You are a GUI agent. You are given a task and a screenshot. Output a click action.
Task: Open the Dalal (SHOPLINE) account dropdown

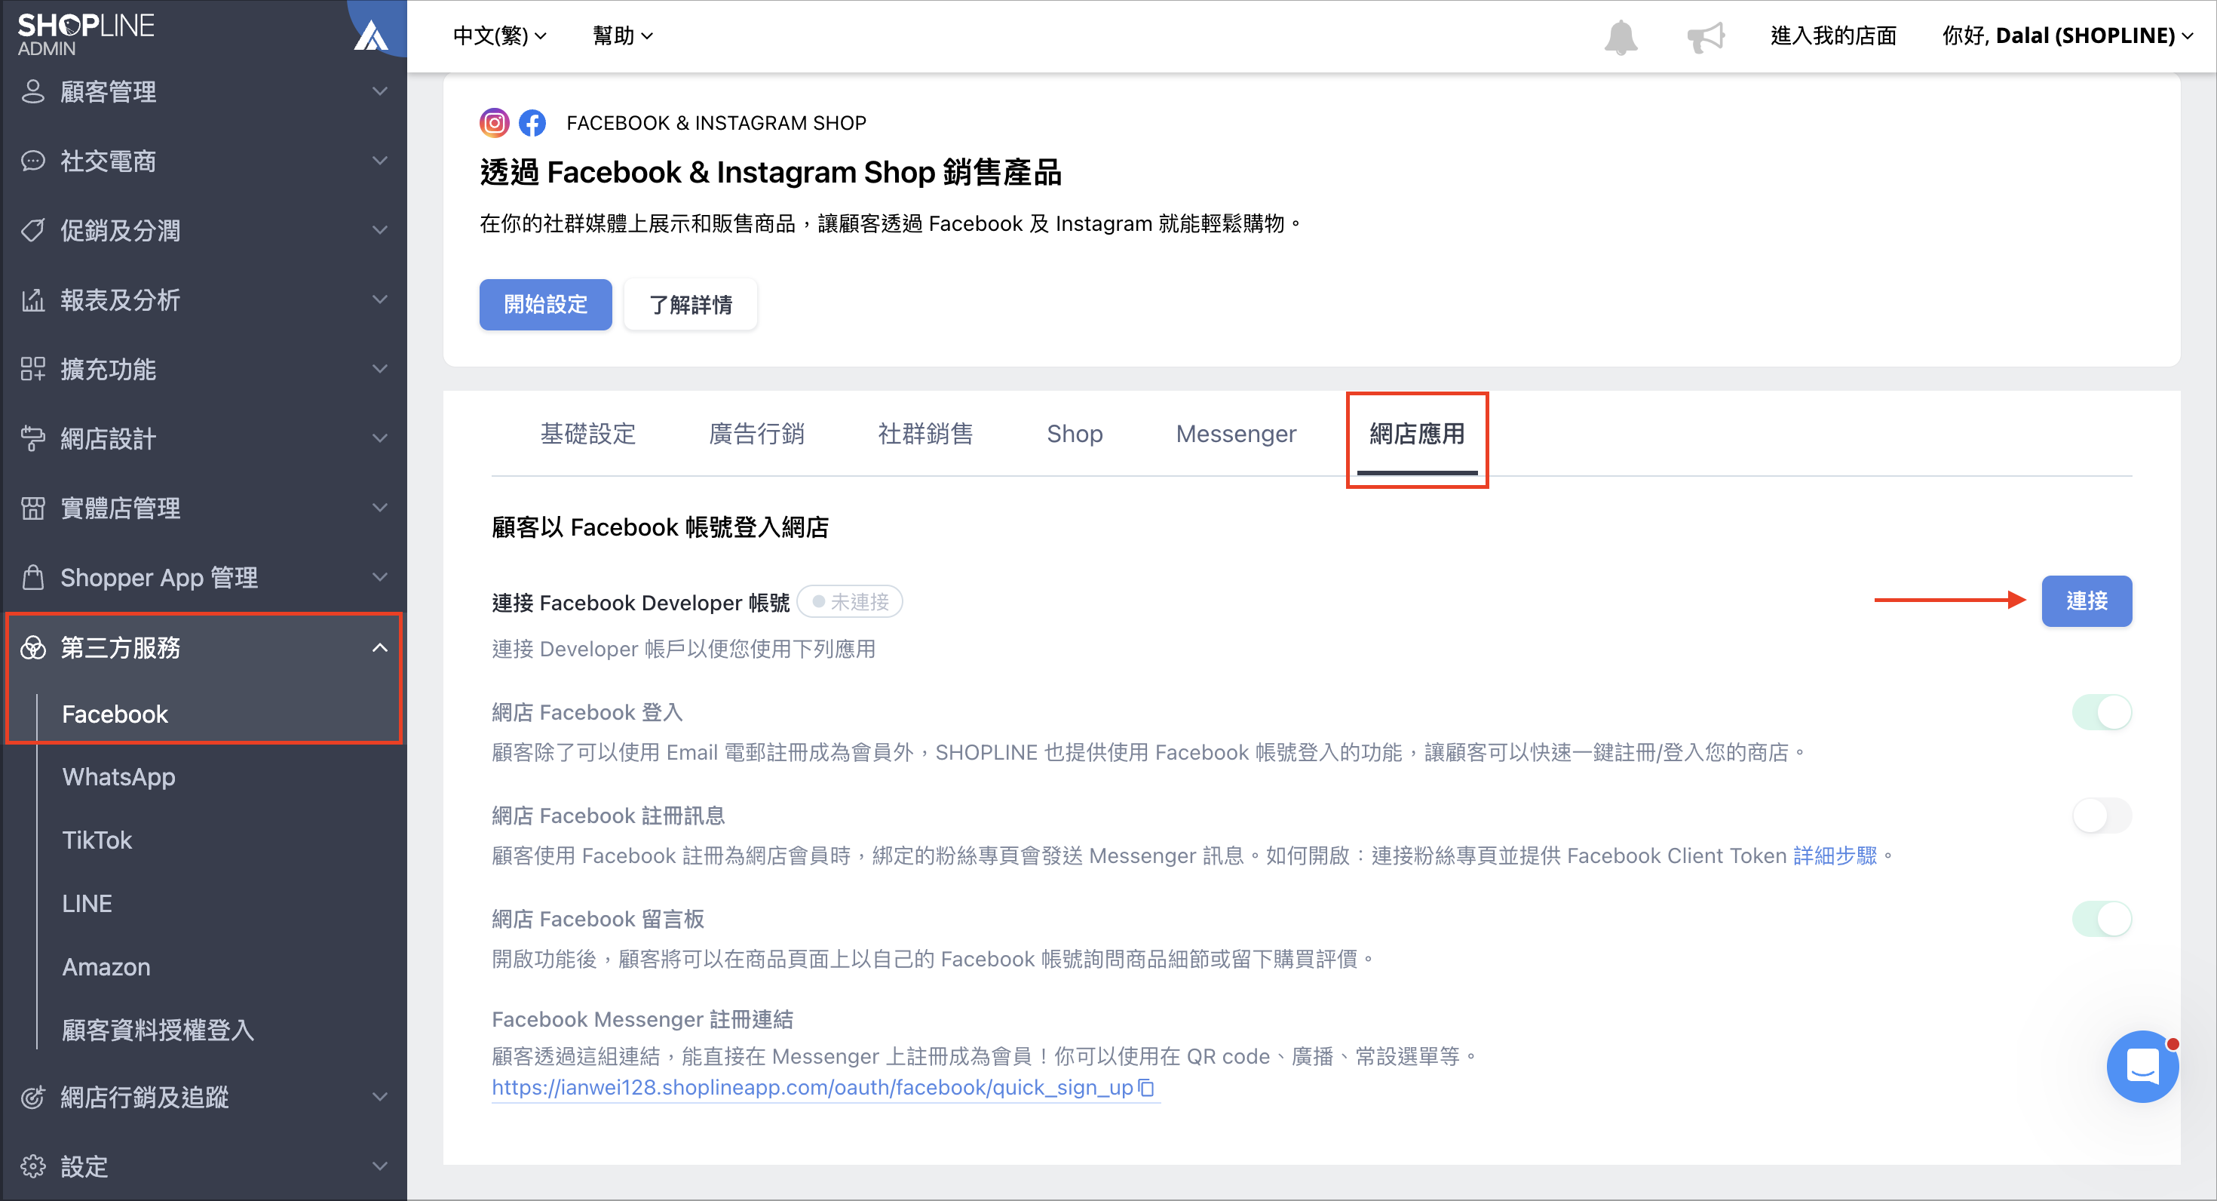(x=2067, y=36)
